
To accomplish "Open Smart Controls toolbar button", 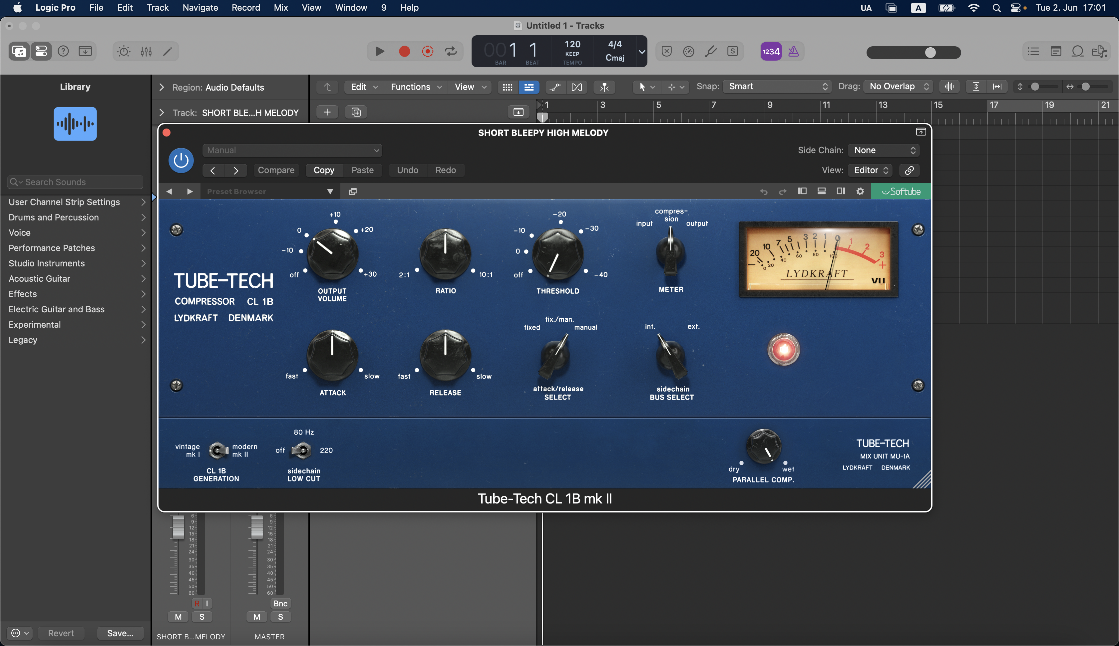I will (124, 52).
